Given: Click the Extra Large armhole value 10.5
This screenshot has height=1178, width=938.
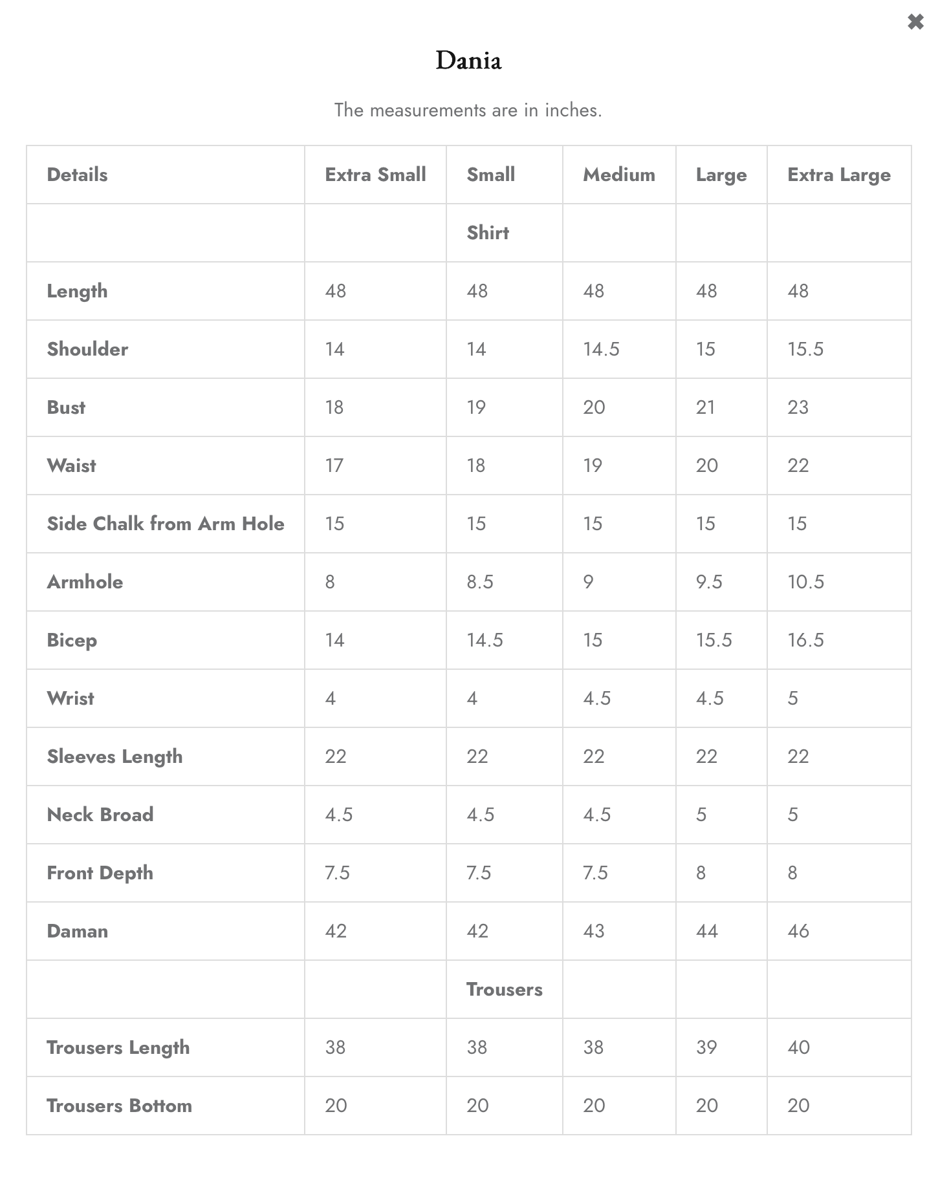Looking at the screenshot, I should [806, 582].
